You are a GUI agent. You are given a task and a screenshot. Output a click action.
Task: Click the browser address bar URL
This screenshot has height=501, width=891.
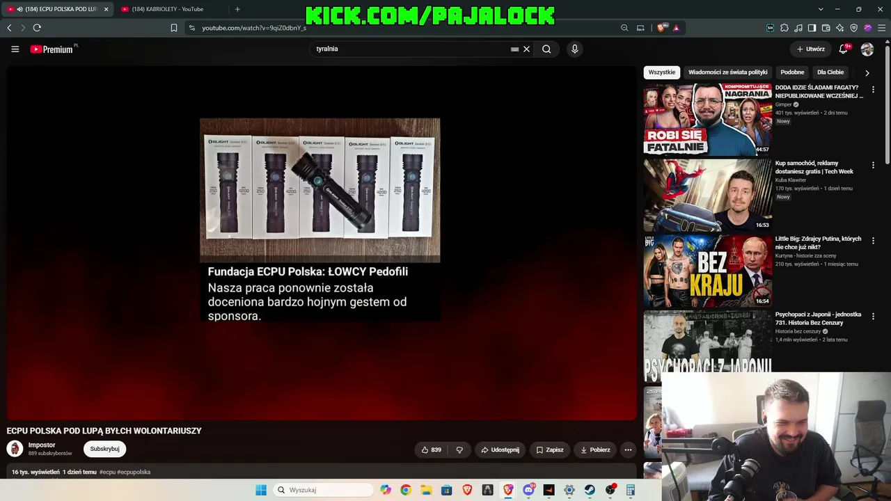click(254, 28)
